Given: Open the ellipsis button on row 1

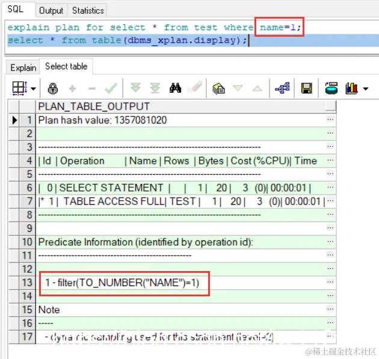Looking at the screenshot, I should tap(330, 120).
